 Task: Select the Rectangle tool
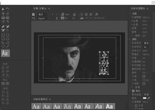(3, 35)
